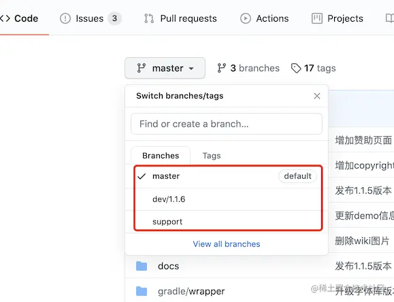The width and height of the screenshot is (394, 302).
Task: Open commit message 增加赞助页面
Action: [363, 140]
